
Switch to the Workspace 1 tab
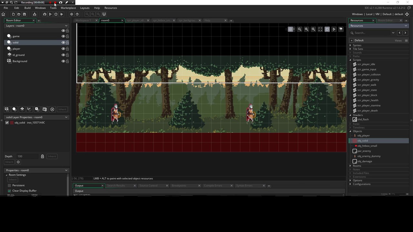point(83,20)
